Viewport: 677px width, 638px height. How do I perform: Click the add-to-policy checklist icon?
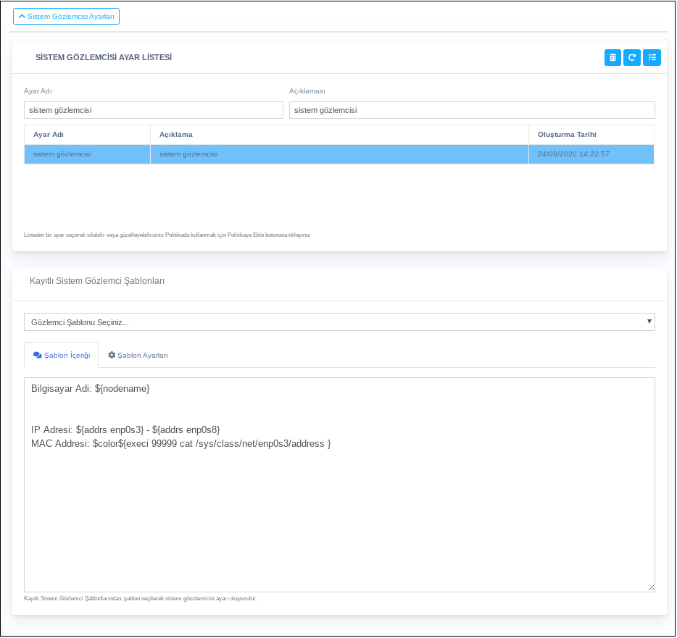coord(652,57)
